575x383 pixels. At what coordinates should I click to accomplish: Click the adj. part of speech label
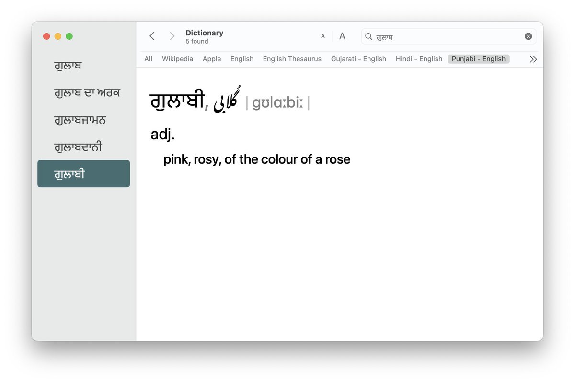(x=163, y=135)
